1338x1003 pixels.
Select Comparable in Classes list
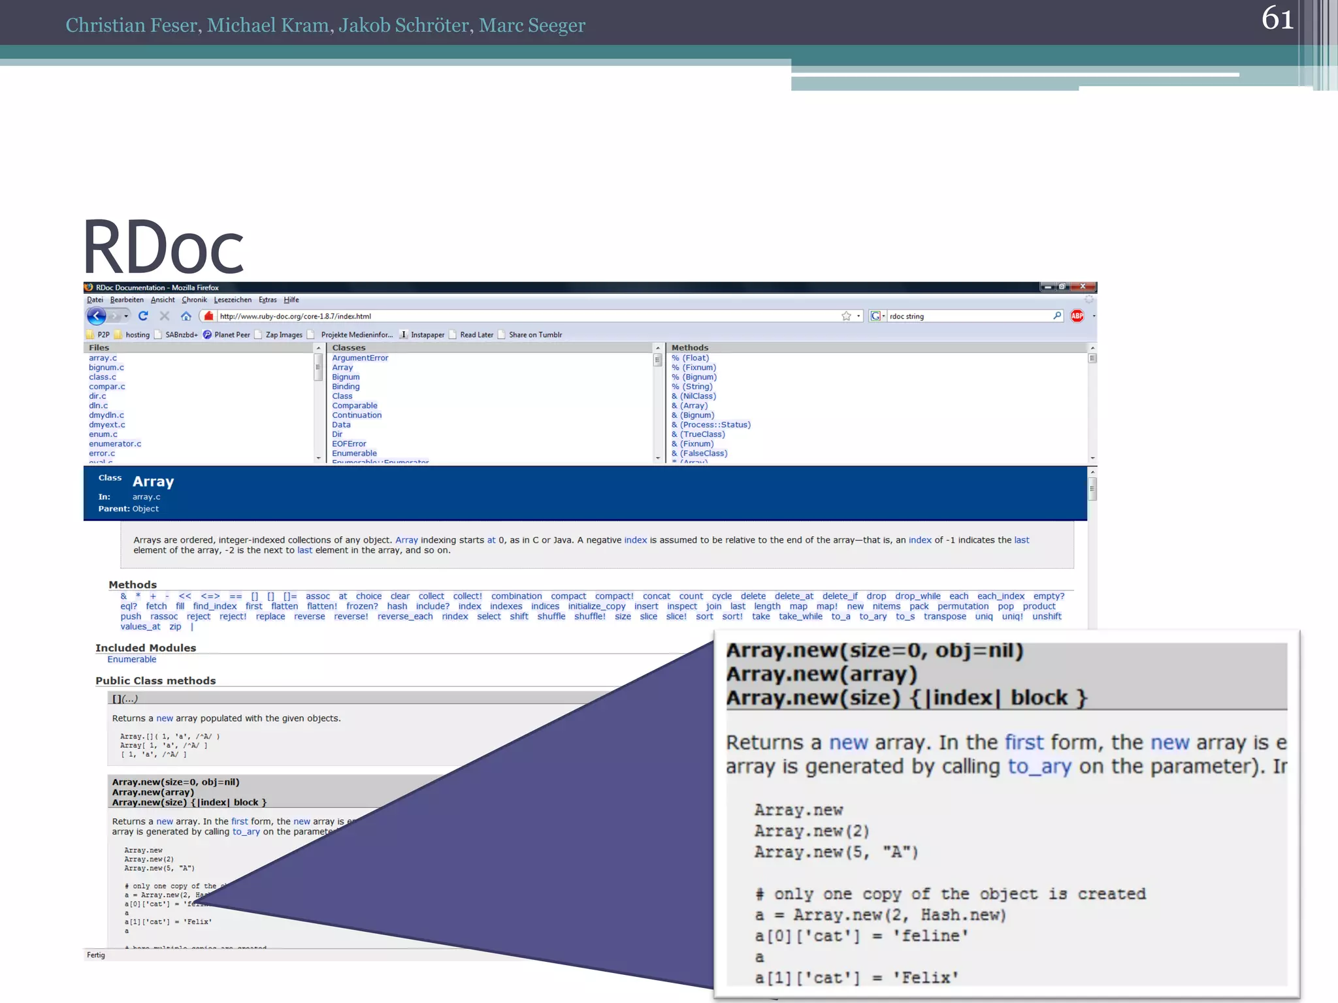point(355,406)
